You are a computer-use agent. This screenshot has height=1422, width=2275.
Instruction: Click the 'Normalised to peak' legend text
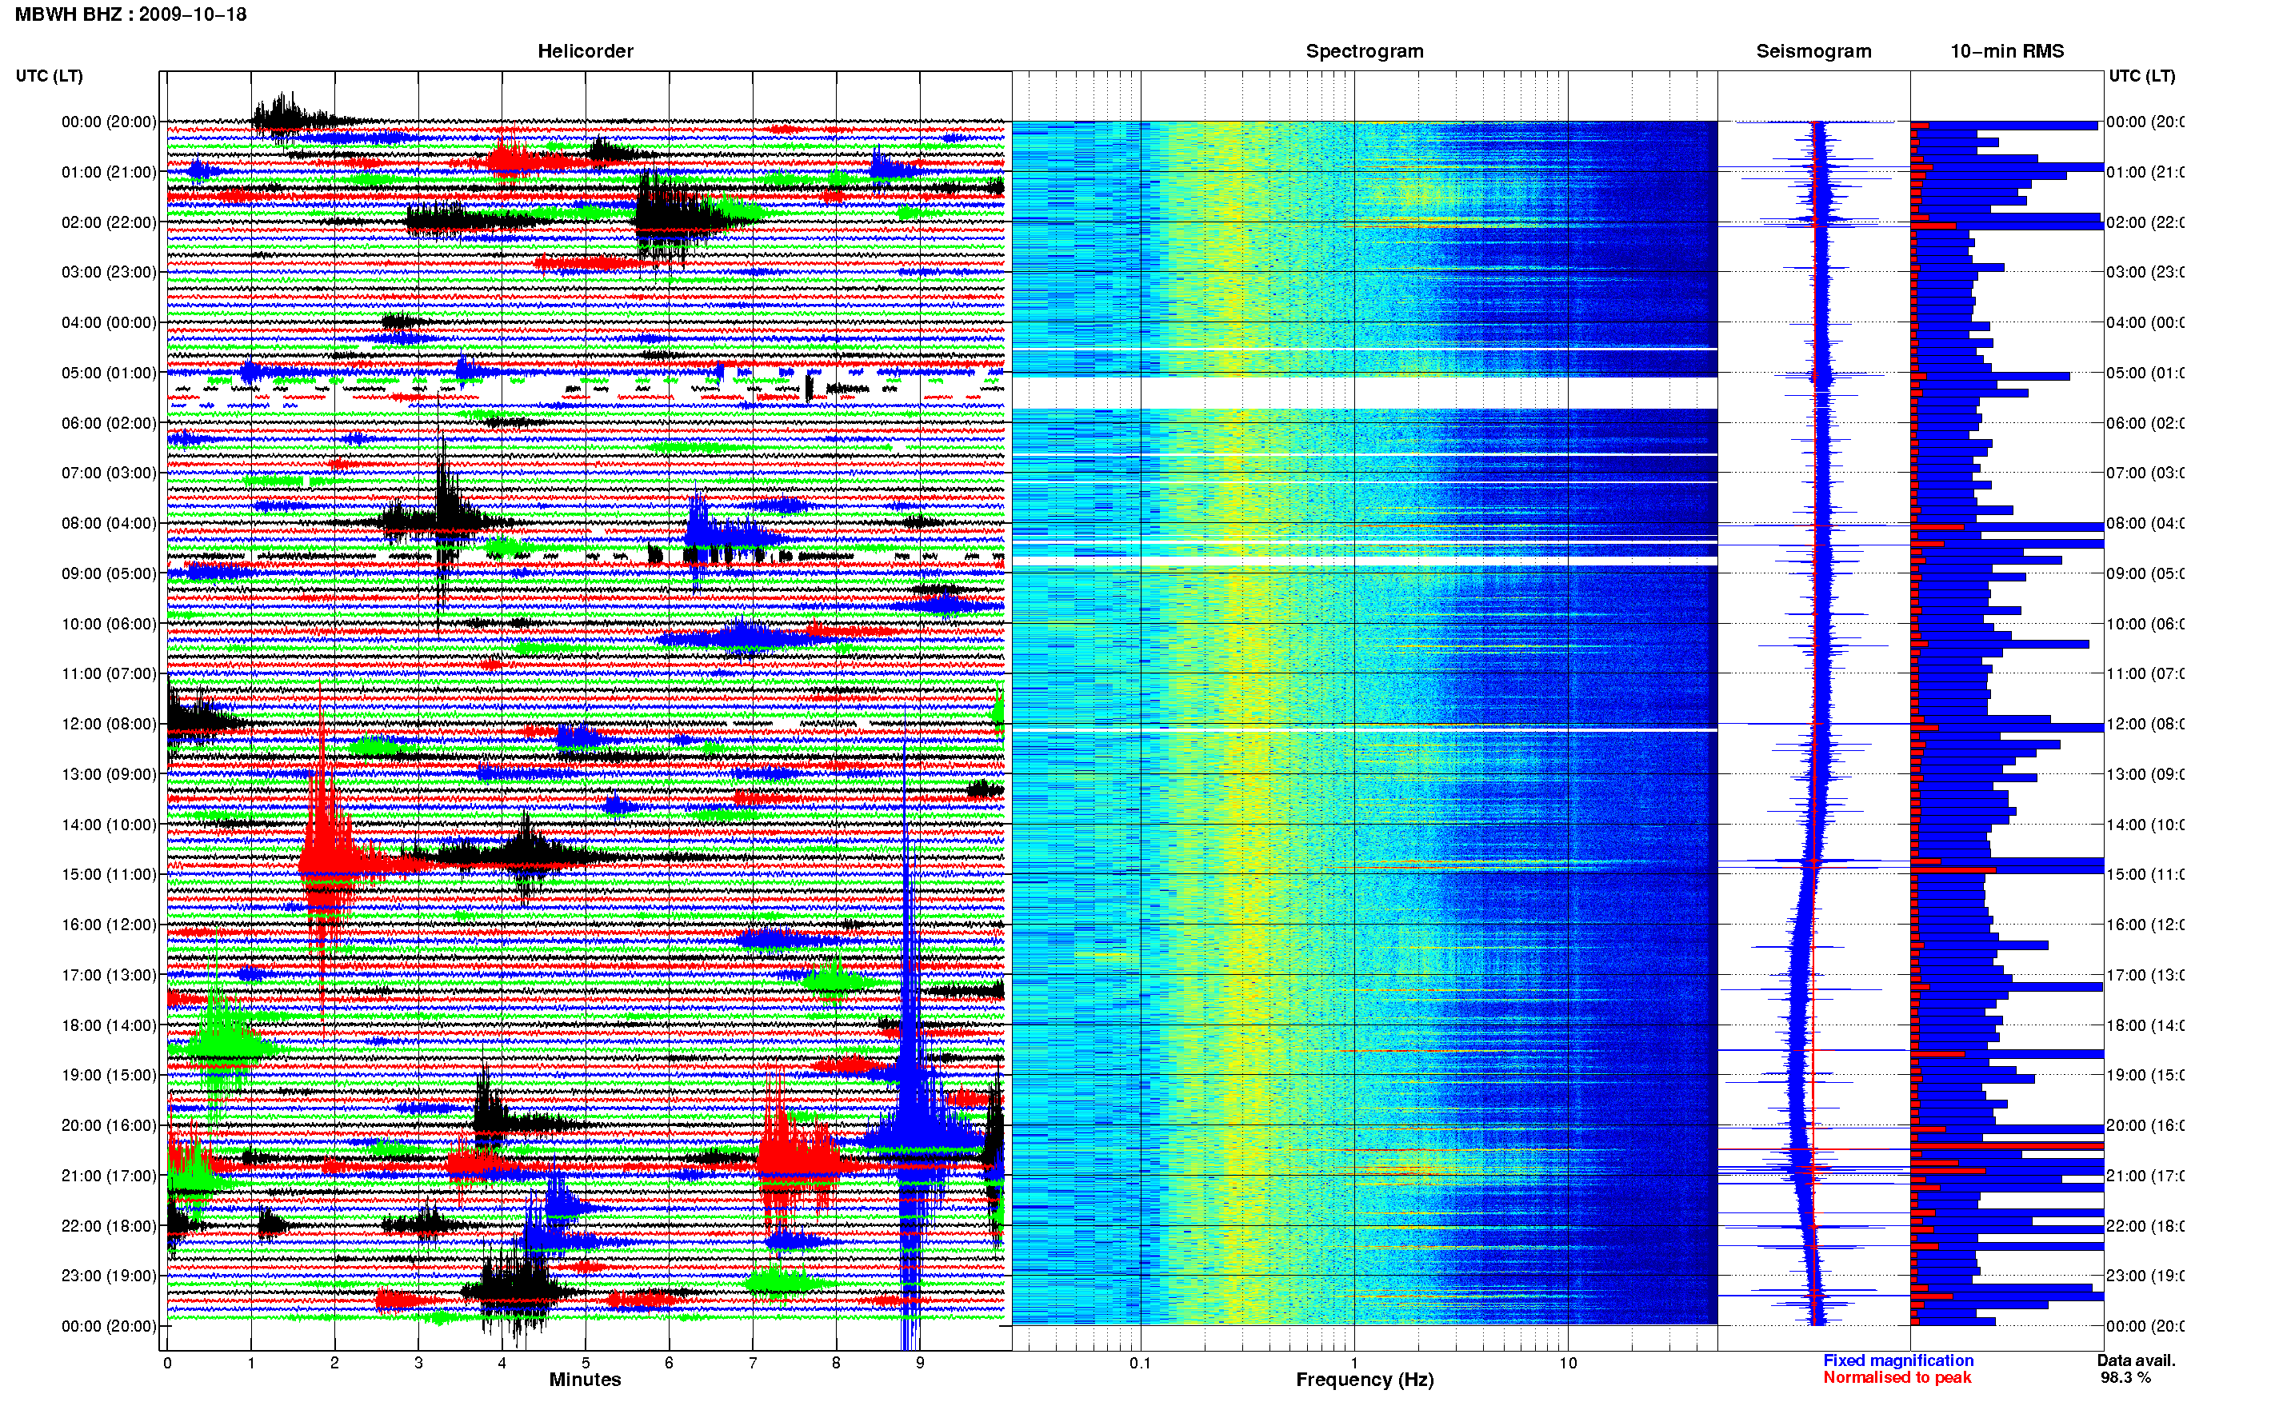(1897, 1378)
